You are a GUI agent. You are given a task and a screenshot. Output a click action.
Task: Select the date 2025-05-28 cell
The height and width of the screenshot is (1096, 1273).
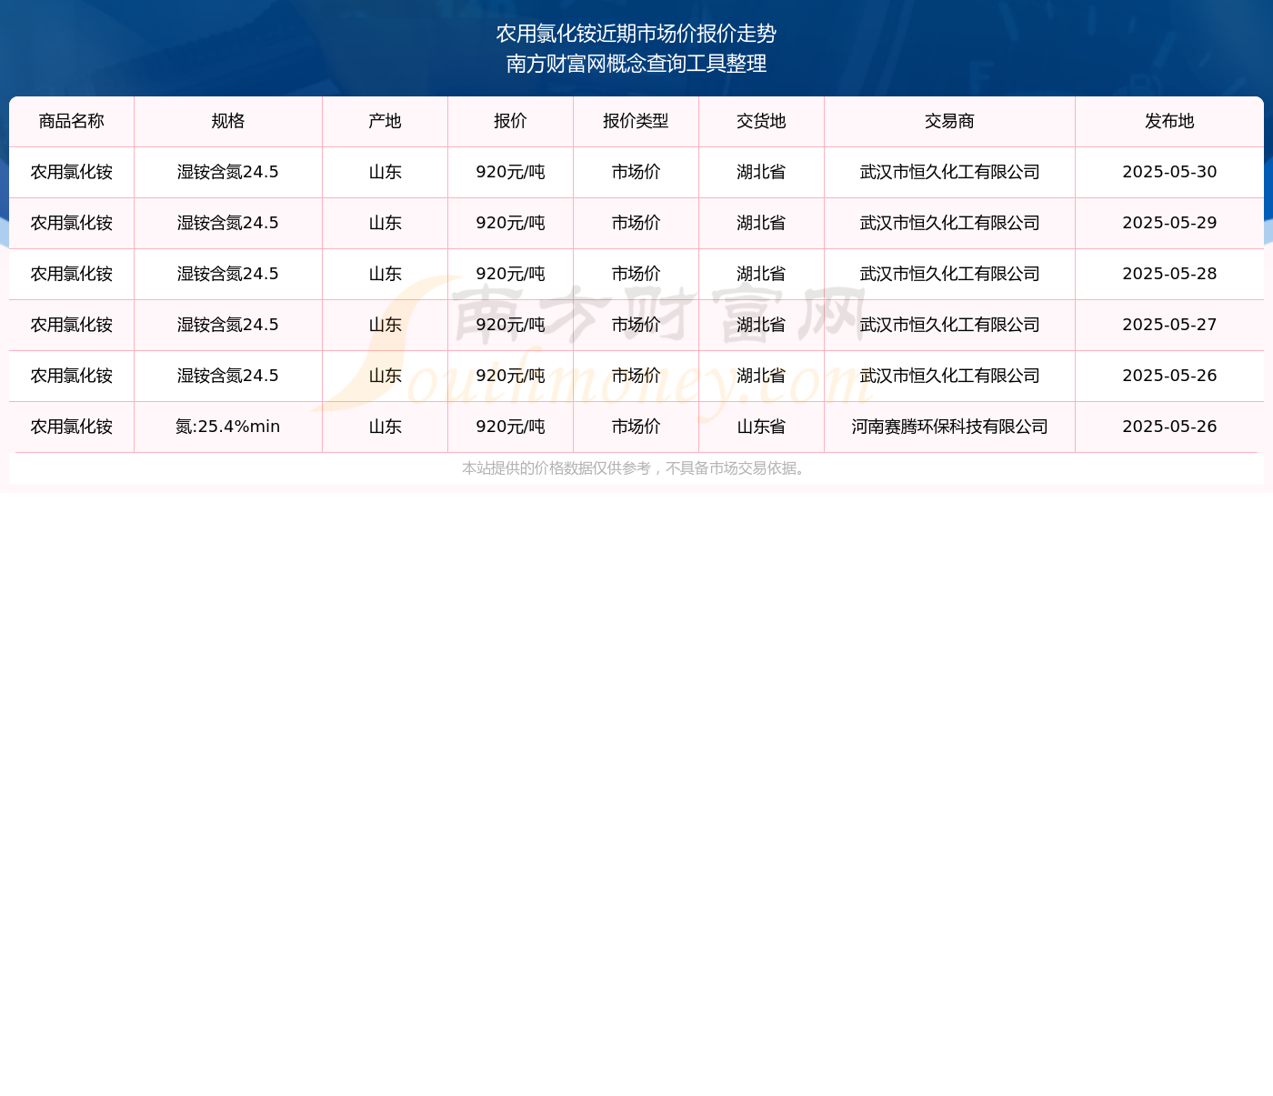[1169, 274]
